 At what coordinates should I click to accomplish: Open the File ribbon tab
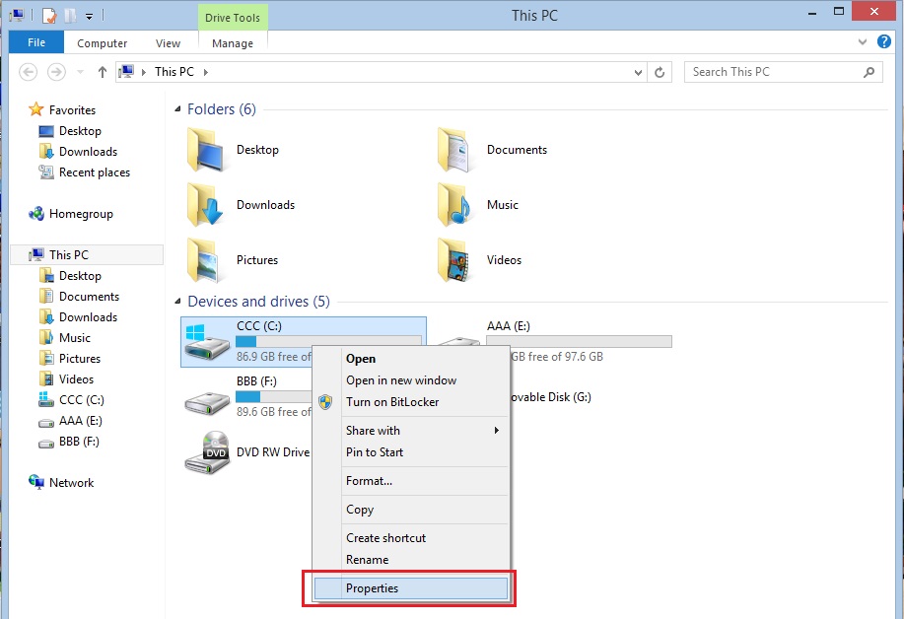tap(36, 42)
